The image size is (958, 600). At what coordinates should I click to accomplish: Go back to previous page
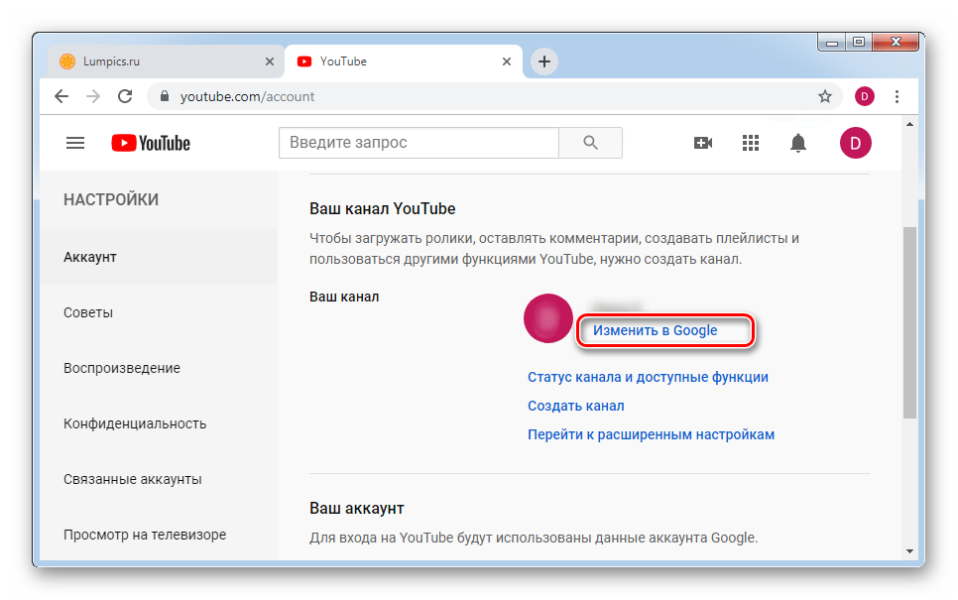[x=61, y=96]
